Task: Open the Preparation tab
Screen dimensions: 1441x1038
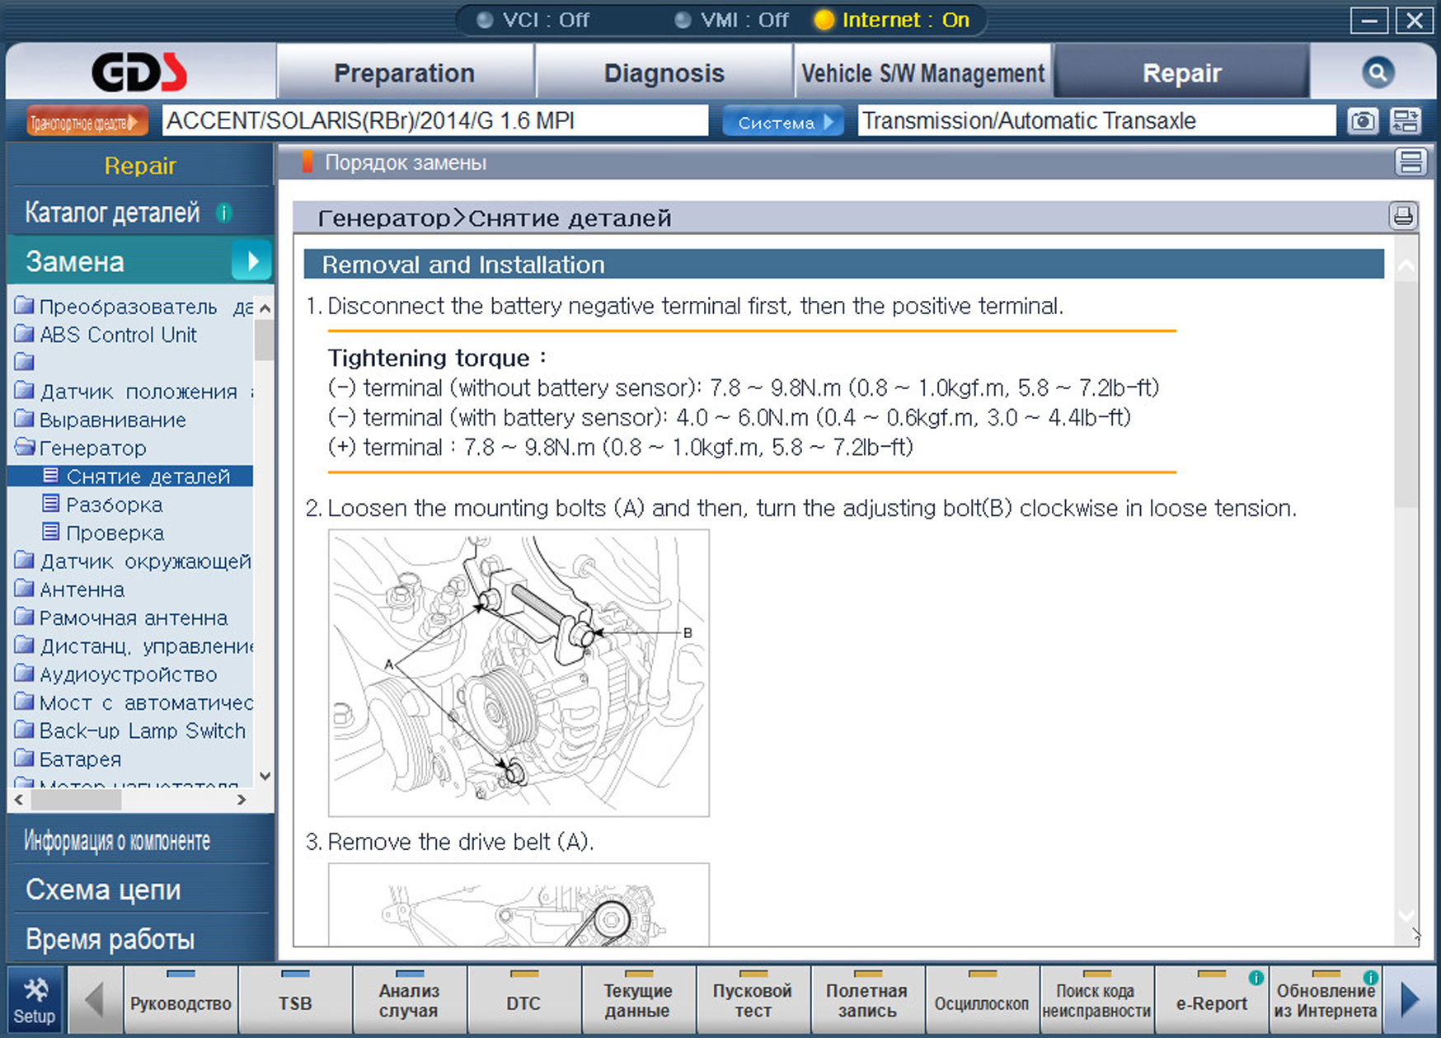Action: click(x=404, y=73)
